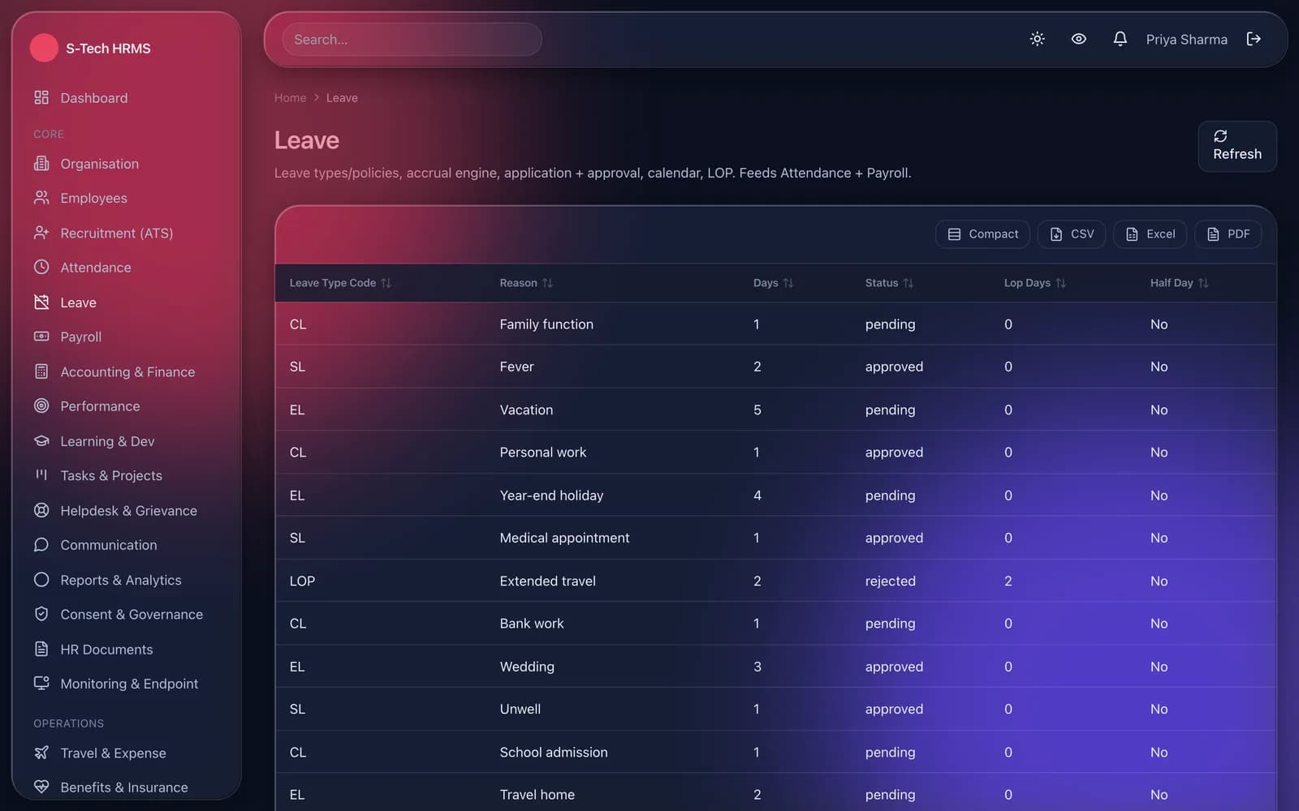Click the Travel & Expense plane icon
The width and height of the screenshot is (1299, 811).
(41, 753)
